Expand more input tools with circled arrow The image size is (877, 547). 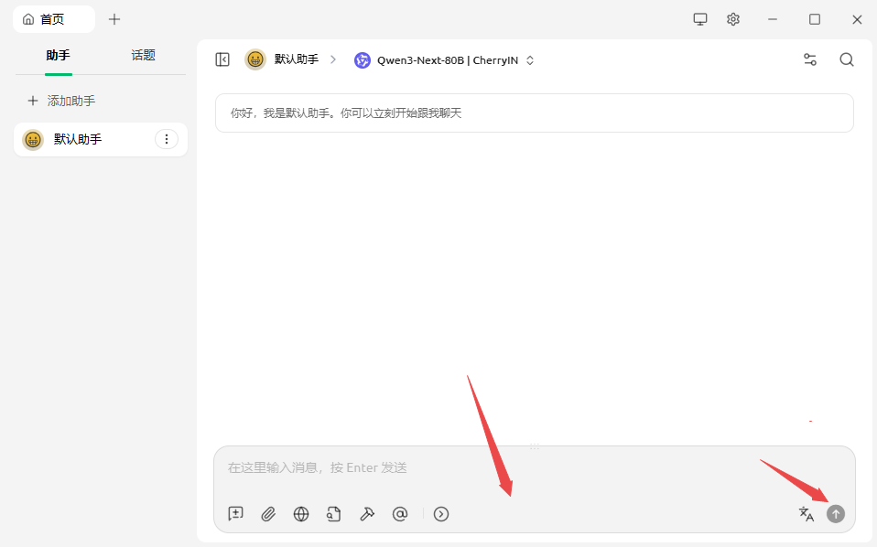[x=441, y=514]
